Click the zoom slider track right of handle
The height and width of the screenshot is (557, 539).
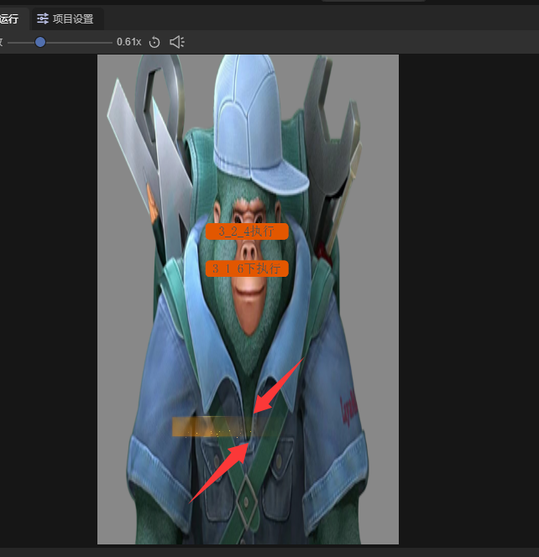coord(80,42)
